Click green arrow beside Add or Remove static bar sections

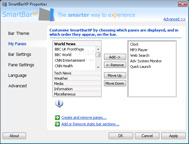click(x=57, y=124)
